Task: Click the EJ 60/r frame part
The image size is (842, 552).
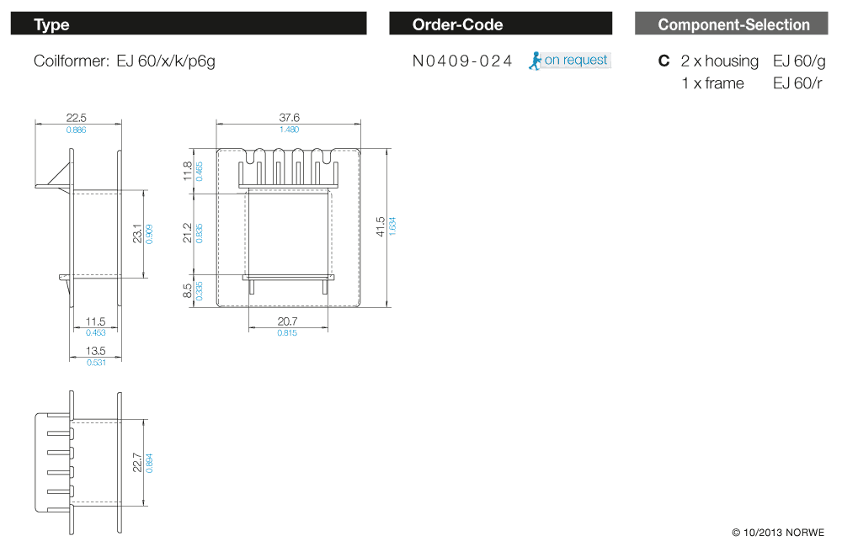Action: (797, 83)
